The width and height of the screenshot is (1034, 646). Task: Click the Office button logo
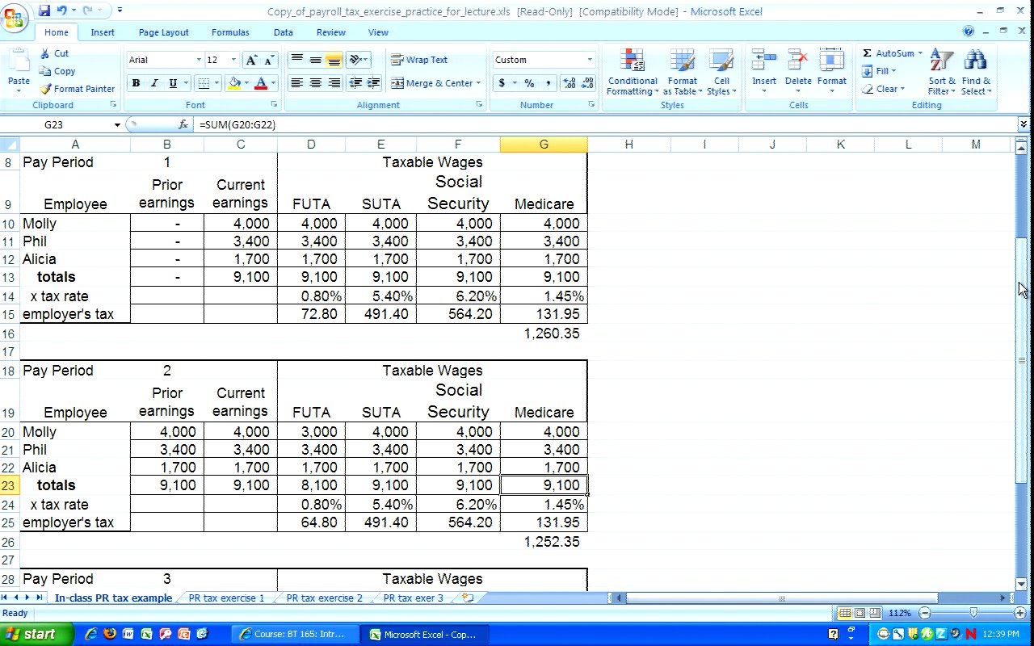(x=15, y=16)
